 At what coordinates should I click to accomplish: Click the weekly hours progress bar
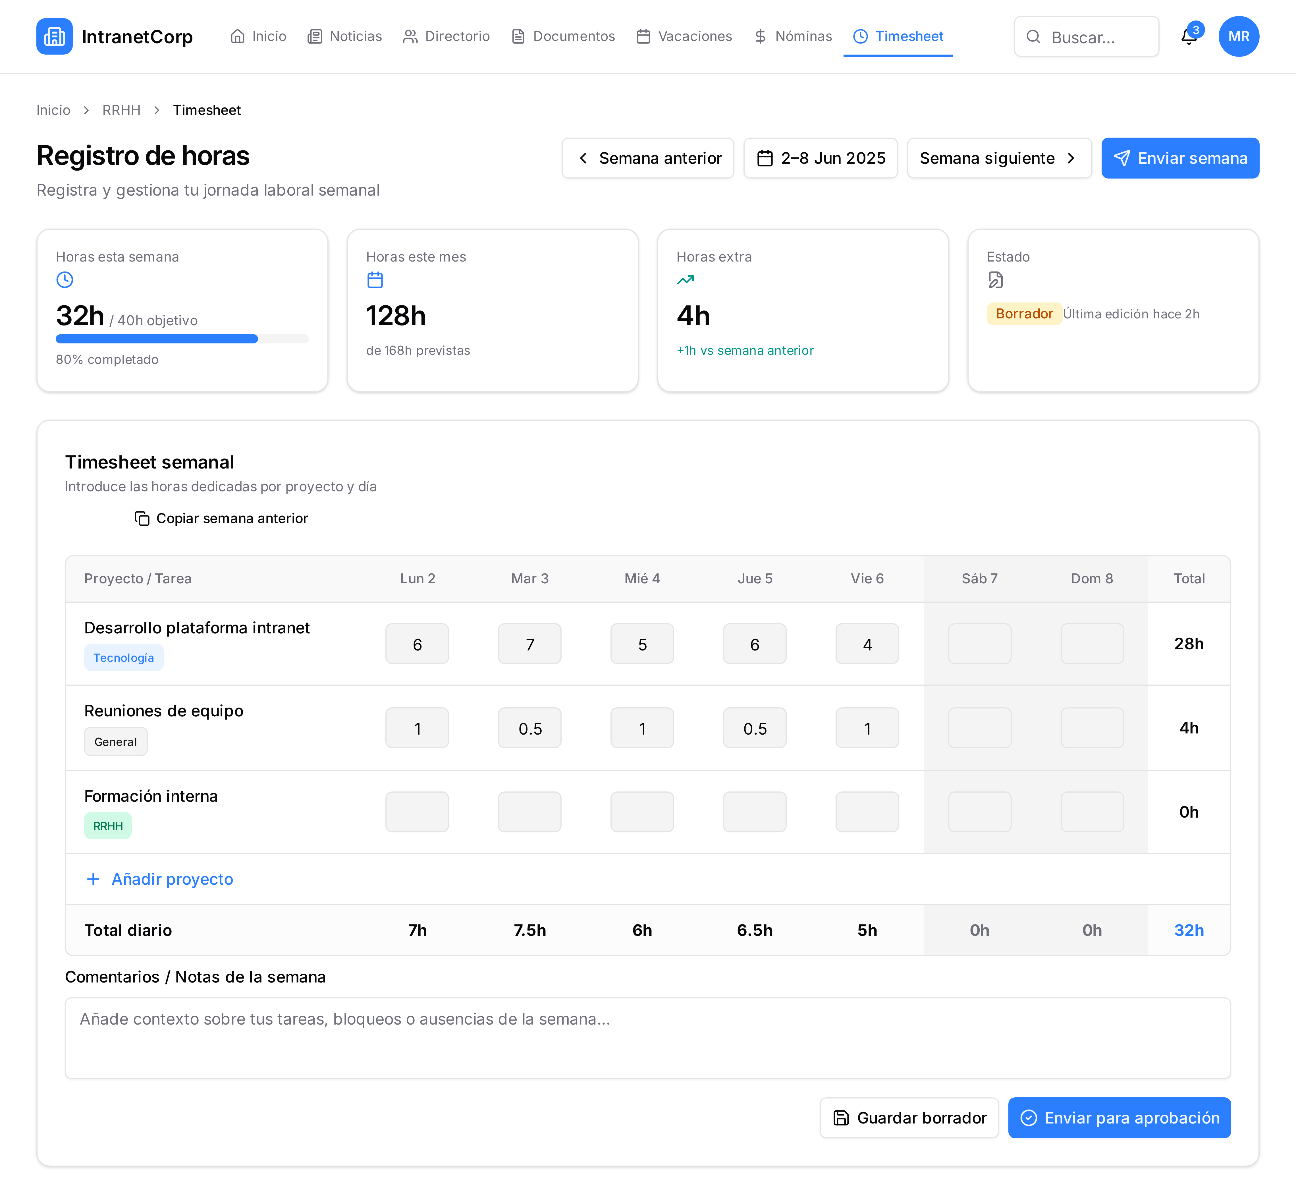tap(182, 339)
